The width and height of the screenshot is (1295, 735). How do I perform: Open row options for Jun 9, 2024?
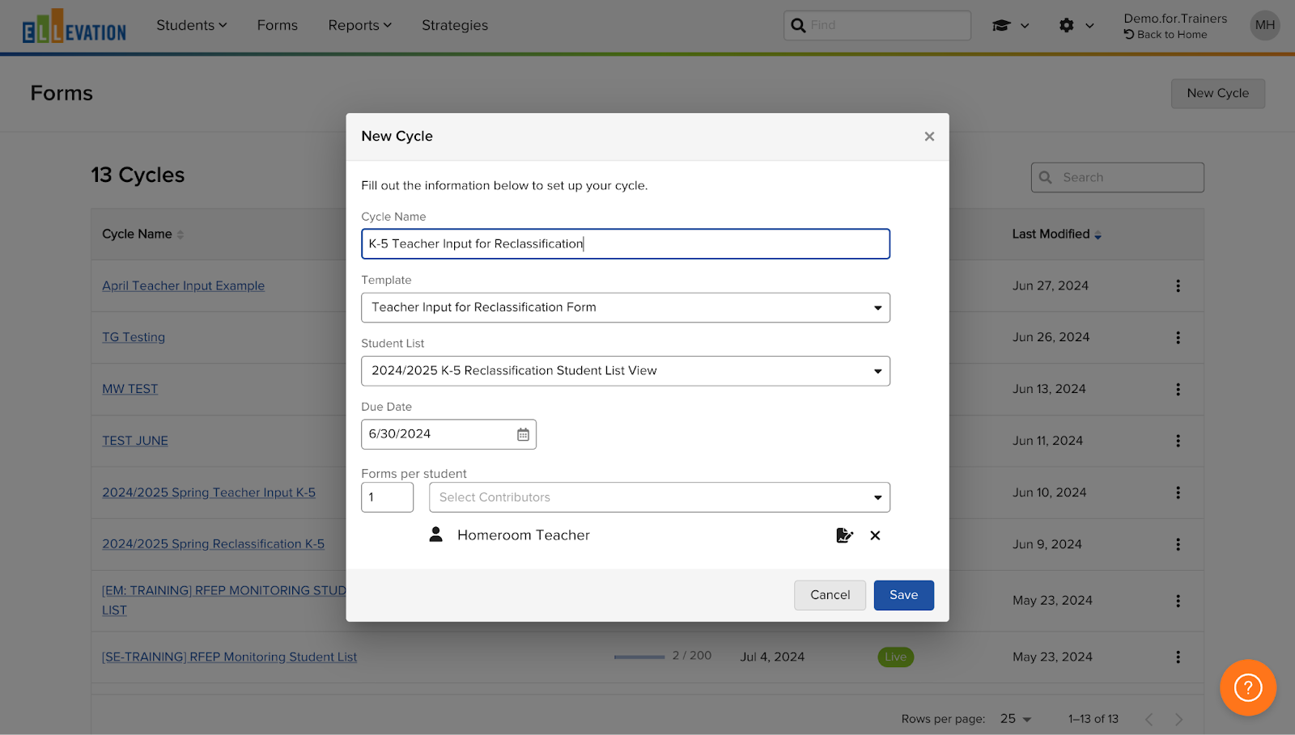1178,544
